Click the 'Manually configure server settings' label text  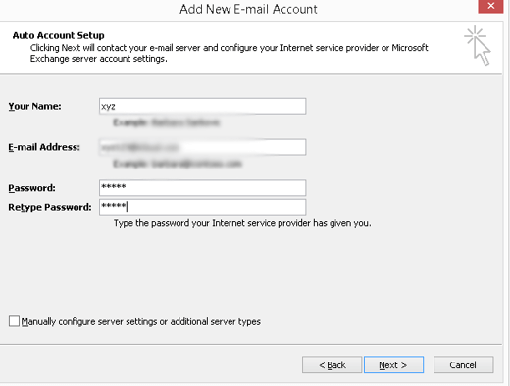tap(141, 321)
